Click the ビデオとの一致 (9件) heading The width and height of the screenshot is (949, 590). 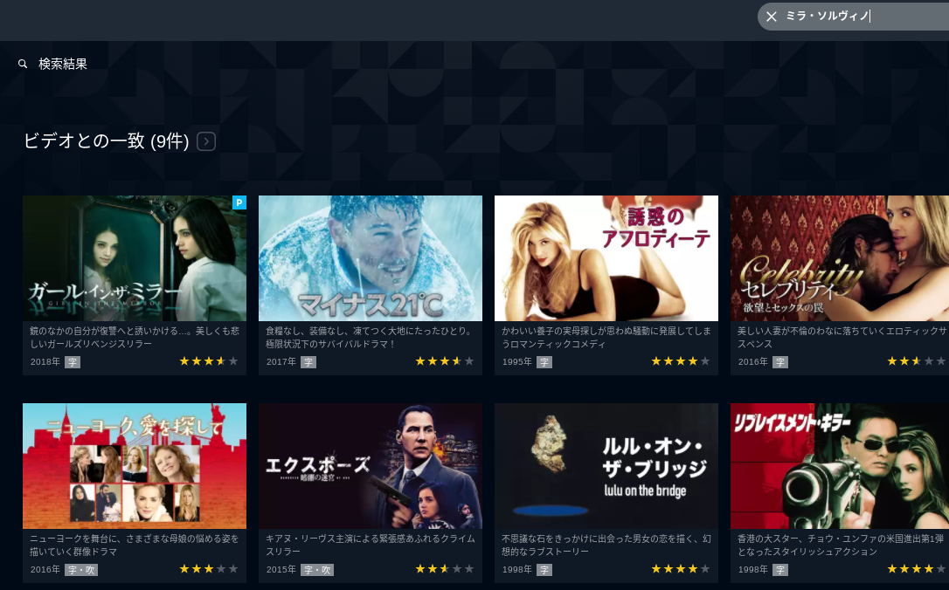tap(106, 141)
